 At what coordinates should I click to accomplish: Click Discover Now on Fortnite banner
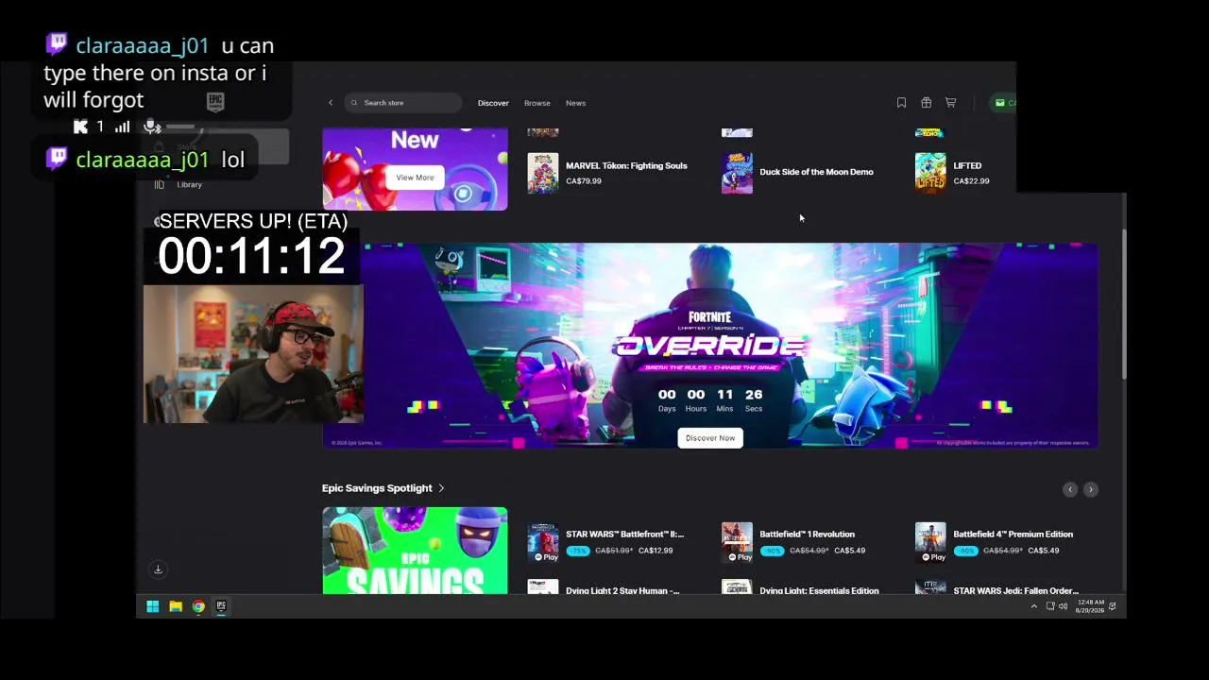pos(710,438)
